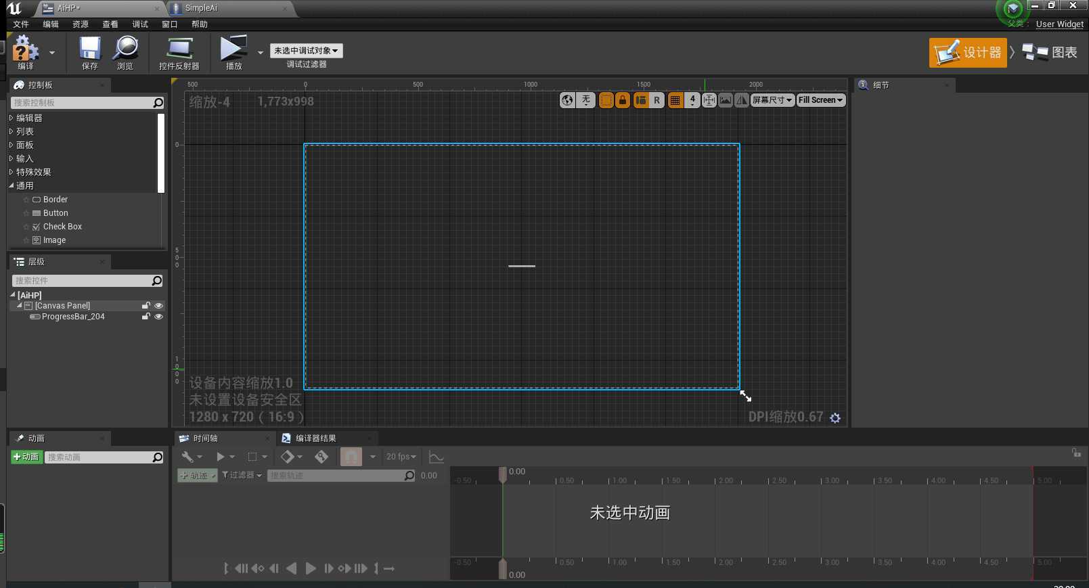
Task: Open DPI scale settings gear
Action: click(x=835, y=418)
